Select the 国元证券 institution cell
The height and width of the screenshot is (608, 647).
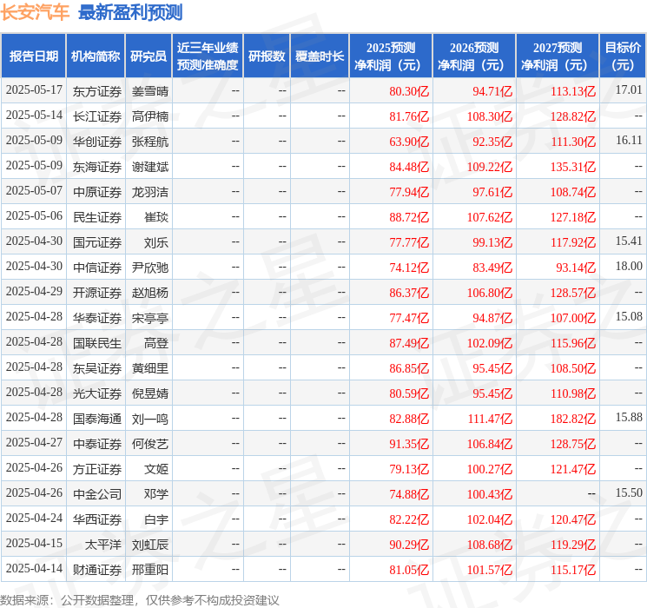tap(97, 242)
